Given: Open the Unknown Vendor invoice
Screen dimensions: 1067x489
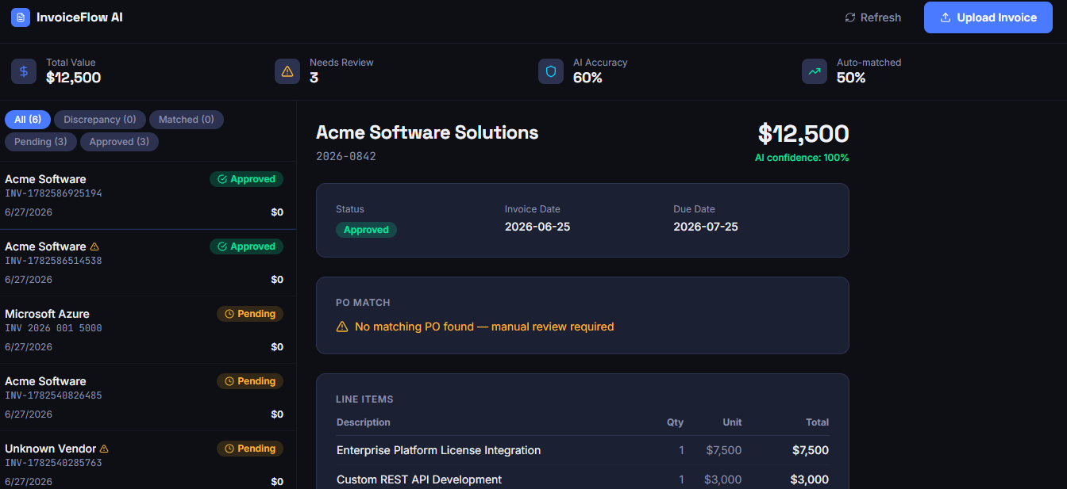Looking at the screenshot, I should pyautogui.click(x=148, y=460).
